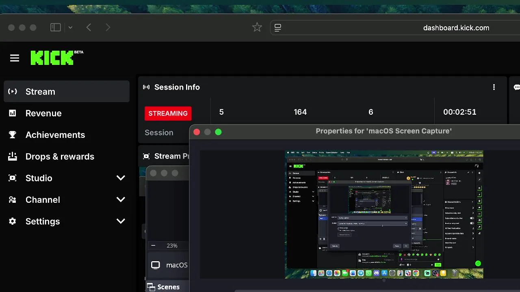
Task: Click the value 164 in Session Info
Action: (x=300, y=112)
